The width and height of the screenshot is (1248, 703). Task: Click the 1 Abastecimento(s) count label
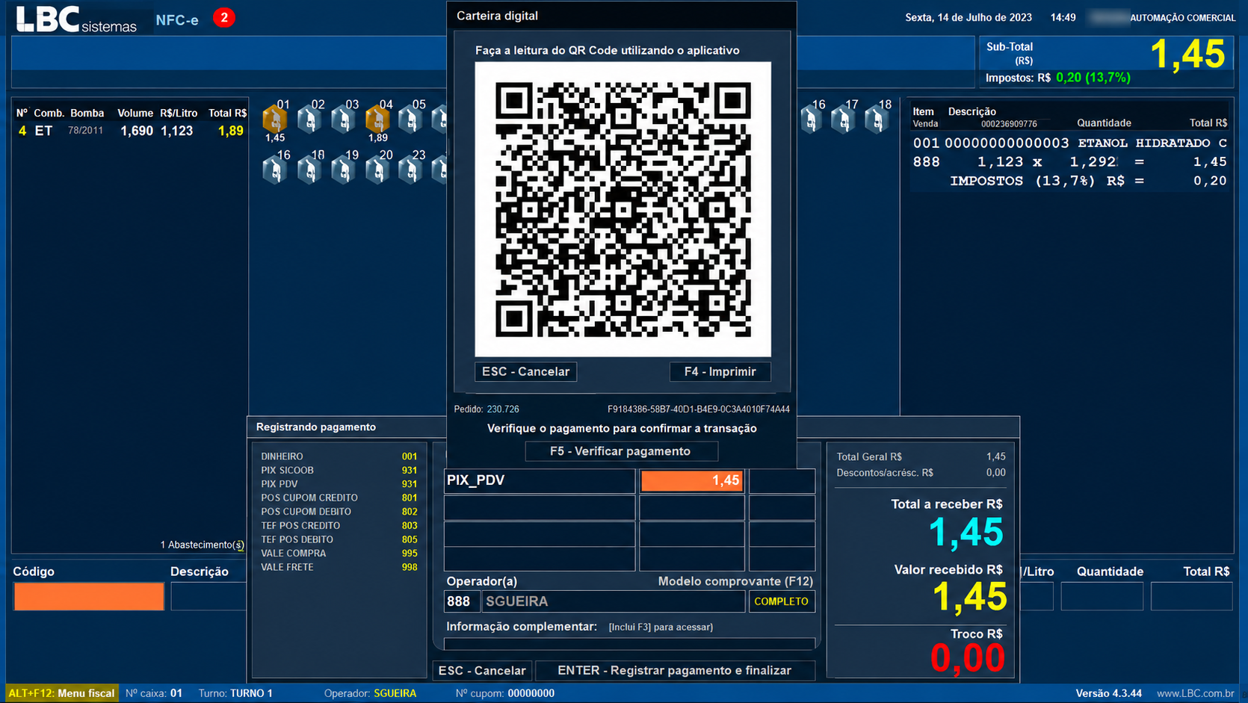click(202, 545)
